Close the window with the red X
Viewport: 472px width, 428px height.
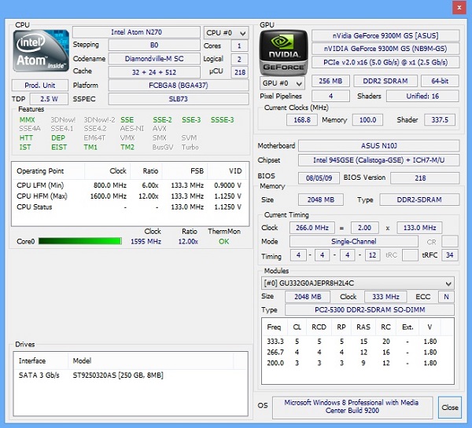[459, 7]
